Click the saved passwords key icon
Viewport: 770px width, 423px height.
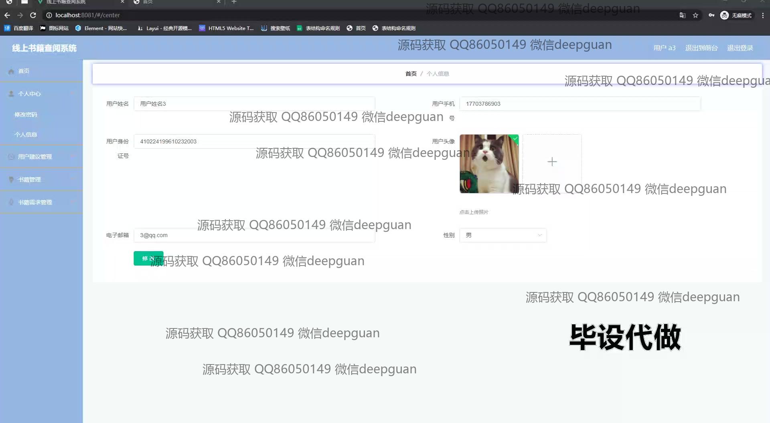click(711, 15)
